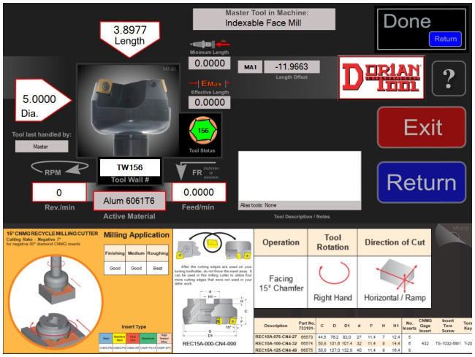Click the EMax effective length icon
The height and width of the screenshot is (357, 475).
coord(209,83)
